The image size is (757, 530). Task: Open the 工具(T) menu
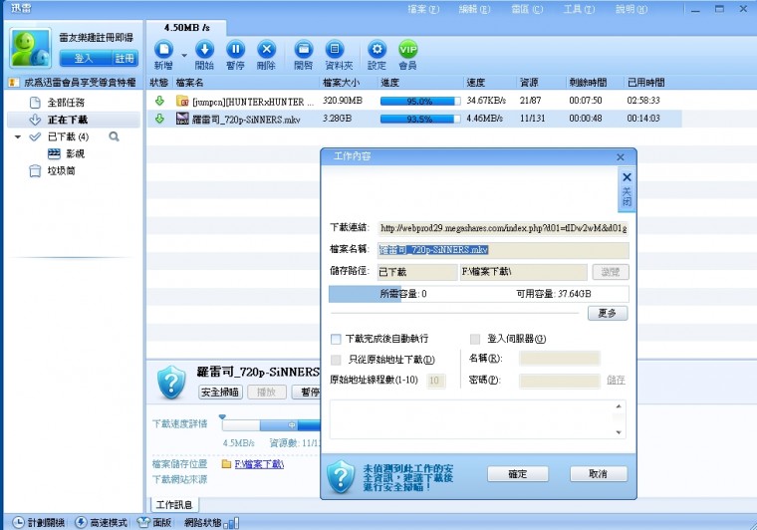pos(579,9)
